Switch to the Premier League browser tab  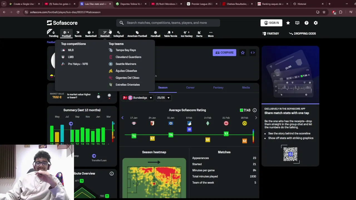point(202,4)
